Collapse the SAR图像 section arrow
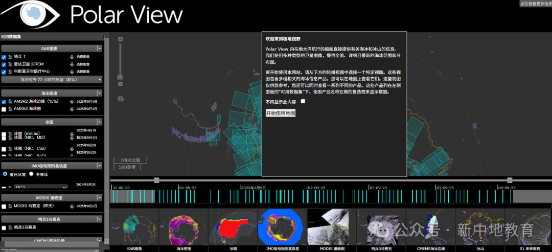Screen dimensions: 552x252 (x=100, y=49)
